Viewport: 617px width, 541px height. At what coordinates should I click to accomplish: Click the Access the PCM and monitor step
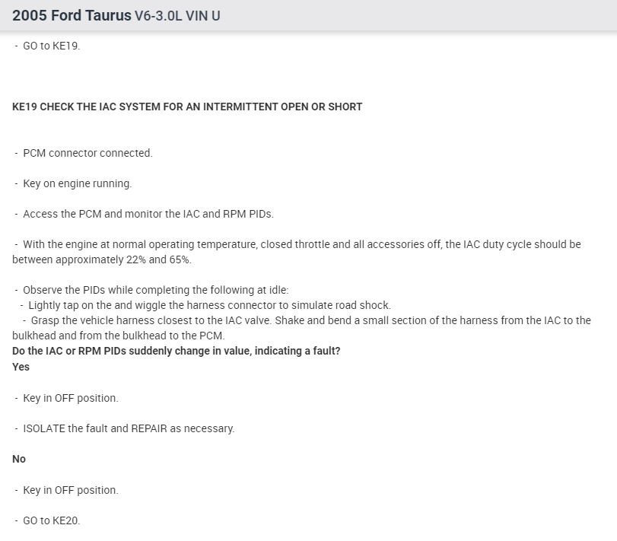click(x=148, y=214)
